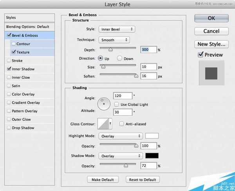Click the OK button
The width and height of the screenshot is (235, 191).
click(x=211, y=18)
